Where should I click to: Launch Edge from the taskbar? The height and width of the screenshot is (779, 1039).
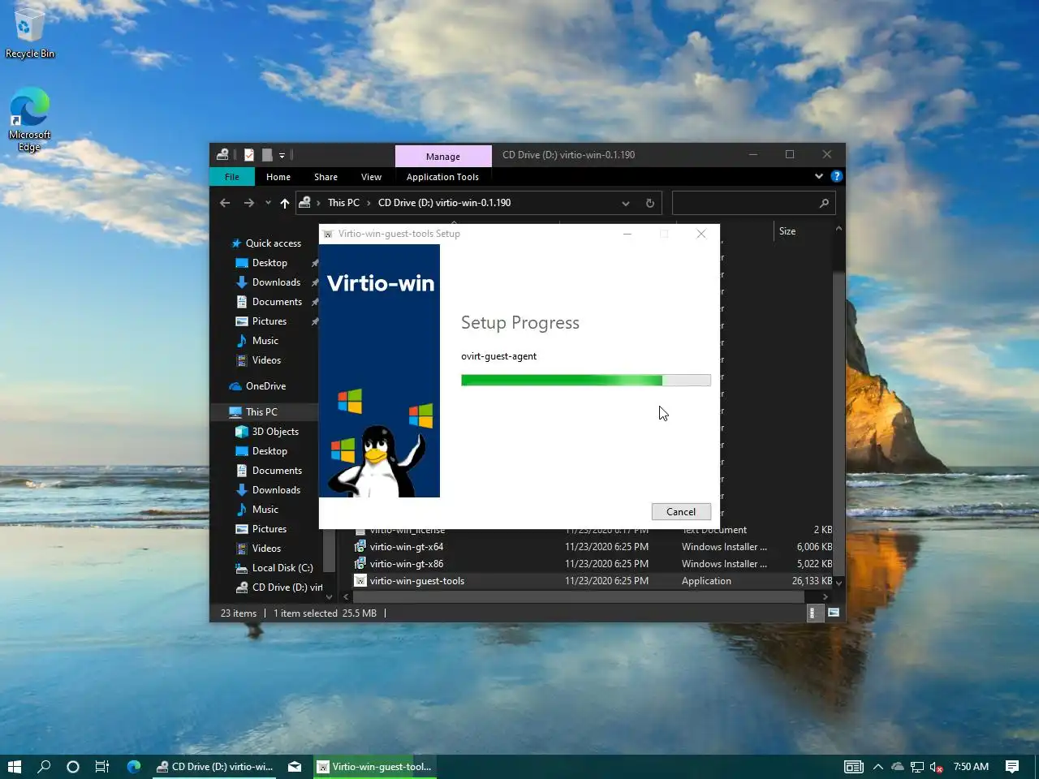134,766
